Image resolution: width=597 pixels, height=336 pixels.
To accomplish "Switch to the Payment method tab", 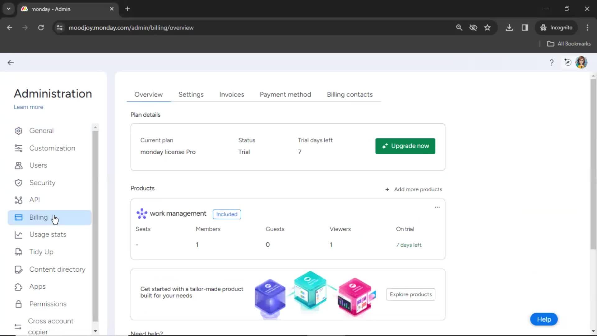I will point(285,95).
